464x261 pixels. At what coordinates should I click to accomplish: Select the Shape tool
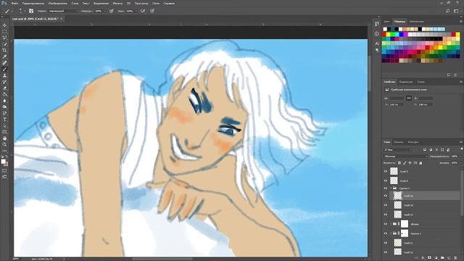(4, 132)
